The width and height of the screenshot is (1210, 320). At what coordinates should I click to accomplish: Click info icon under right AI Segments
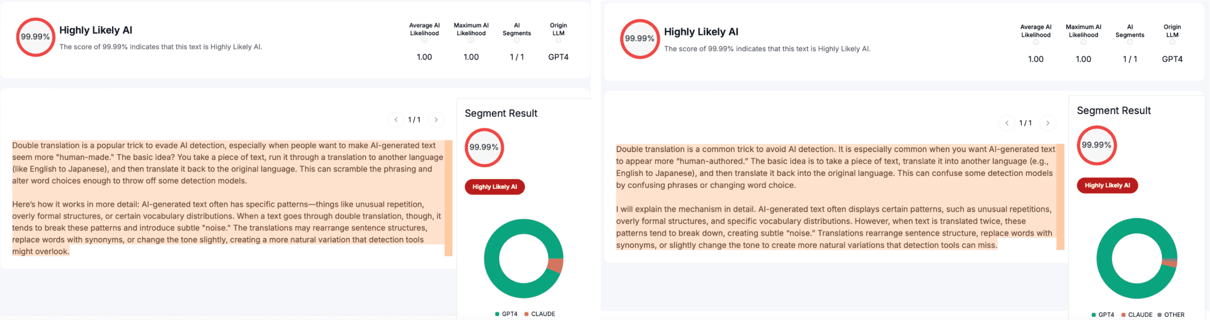(1130, 42)
